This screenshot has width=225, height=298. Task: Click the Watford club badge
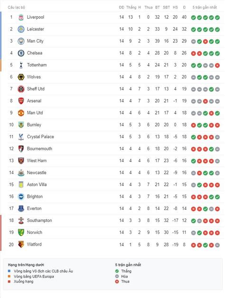click(21, 244)
